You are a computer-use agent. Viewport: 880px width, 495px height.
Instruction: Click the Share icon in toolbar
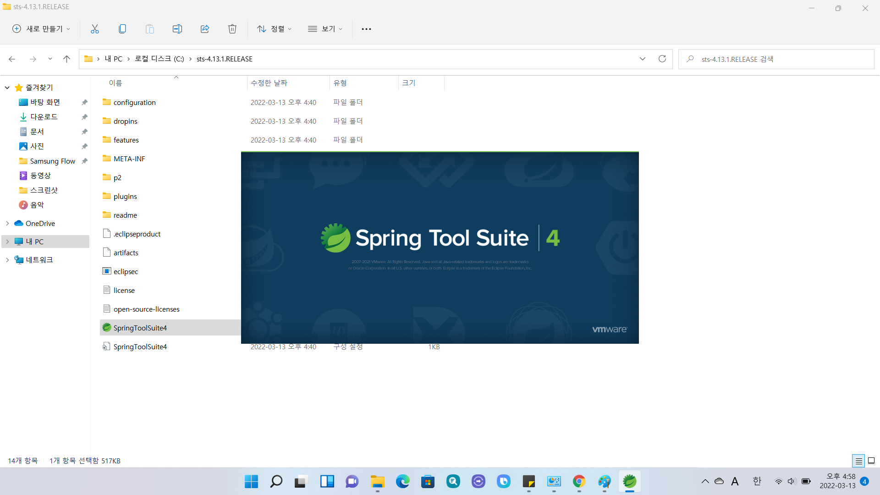tap(205, 29)
